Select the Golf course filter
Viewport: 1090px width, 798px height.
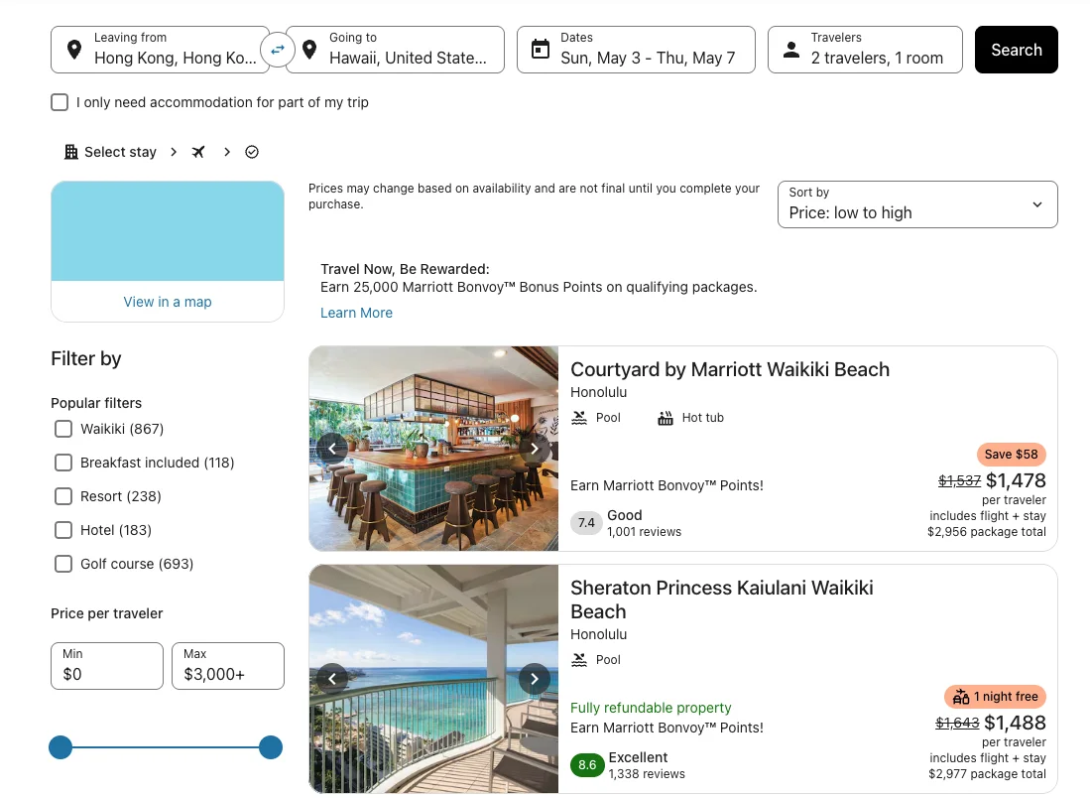click(63, 564)
